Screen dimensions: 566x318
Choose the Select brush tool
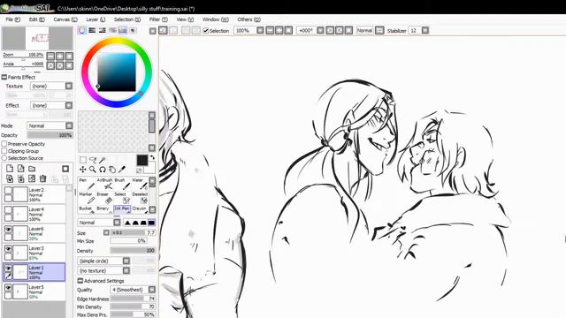click(x=122, y=198)
